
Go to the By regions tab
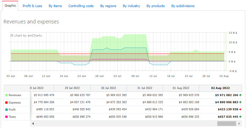tap(108, 6)
